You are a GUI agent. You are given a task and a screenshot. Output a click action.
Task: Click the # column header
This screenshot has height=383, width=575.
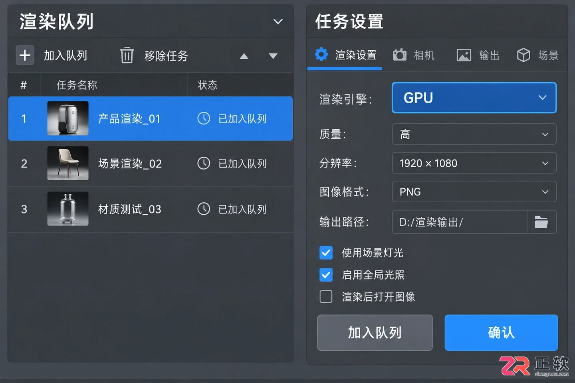coord(24,85)
